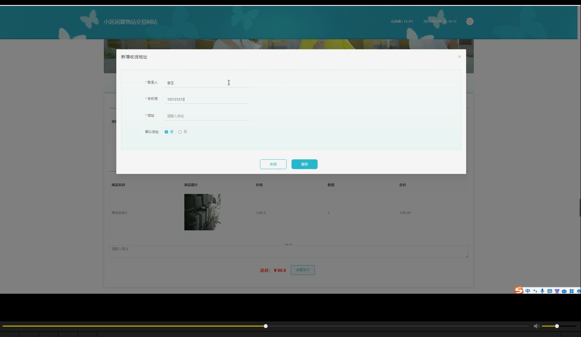Focus the 联系人 contact name field
The height and width of the screenshot is (337, 581).
tap(207, 83)
